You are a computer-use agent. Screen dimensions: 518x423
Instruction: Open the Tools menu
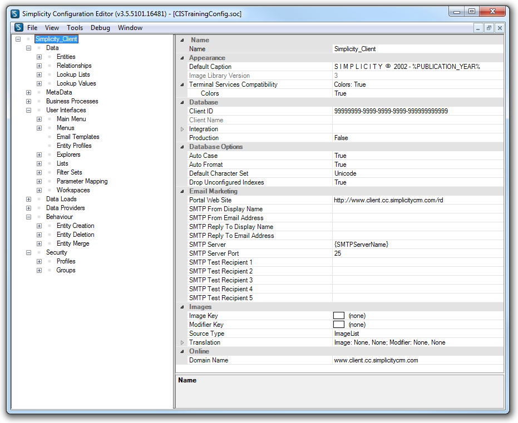(75, 28)
